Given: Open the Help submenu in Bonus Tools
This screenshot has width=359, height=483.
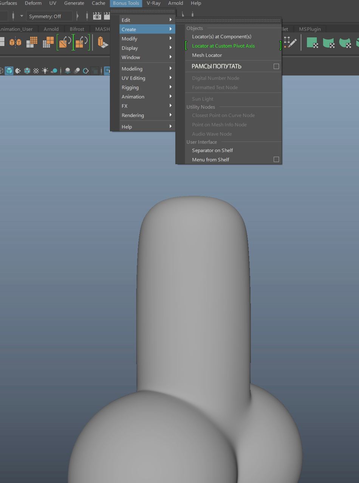Looking at the screenshot, I should (x=147, y=127).
